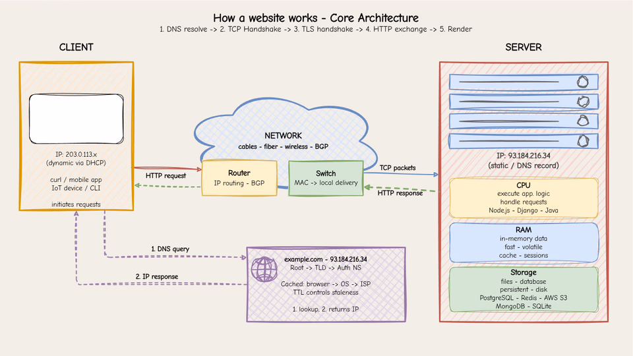Image resolution: width=633 pixels, height=356 pixels.
Task: Click the 'DNS resolve -> TCP Handshake' steps subtitle
Action: tap(316, 29)
